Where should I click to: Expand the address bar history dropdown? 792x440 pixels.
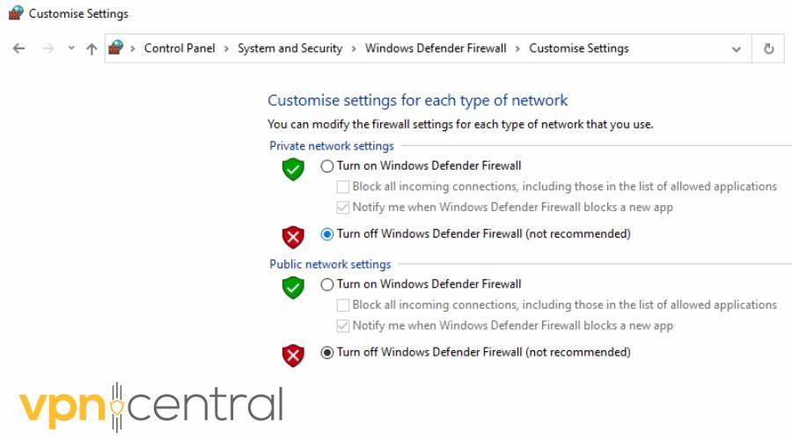click(737, 49)
